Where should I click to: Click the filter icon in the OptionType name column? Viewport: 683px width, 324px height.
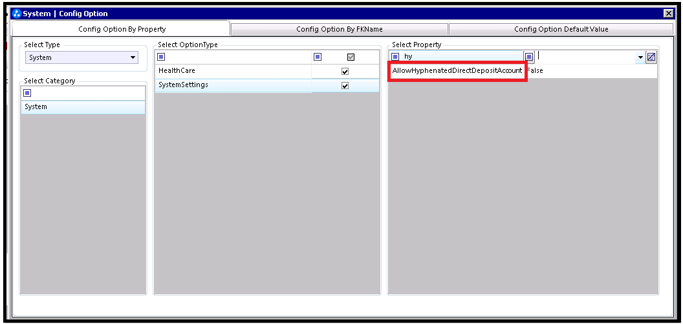(x=161, y=57)
